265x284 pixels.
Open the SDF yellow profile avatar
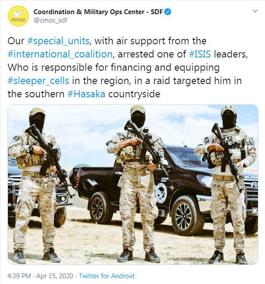click(x=18, y=16)
